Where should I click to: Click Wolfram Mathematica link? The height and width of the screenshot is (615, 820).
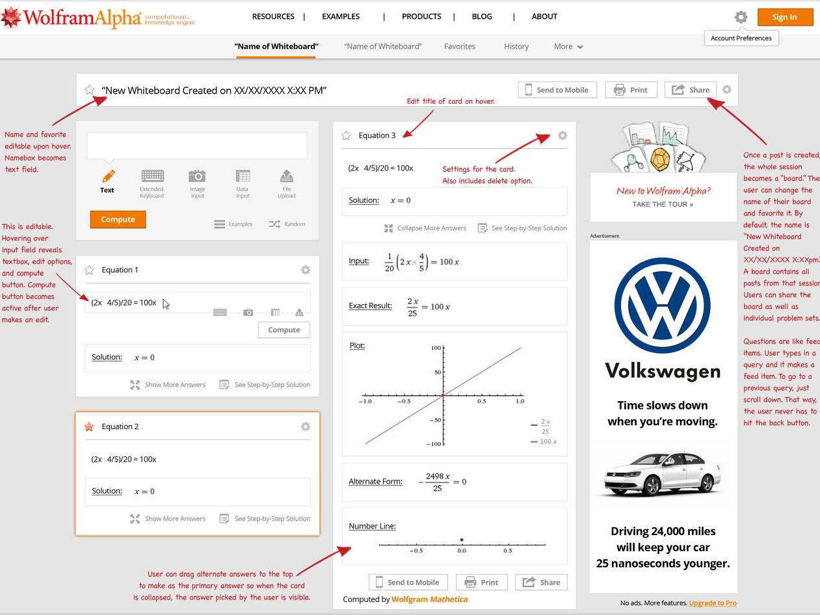click(x=429, y=599)
